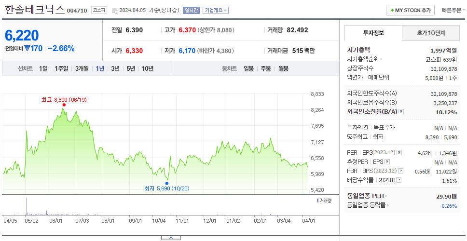Open the help icon next to PER EPS(2023.12)

coord(399,153)
